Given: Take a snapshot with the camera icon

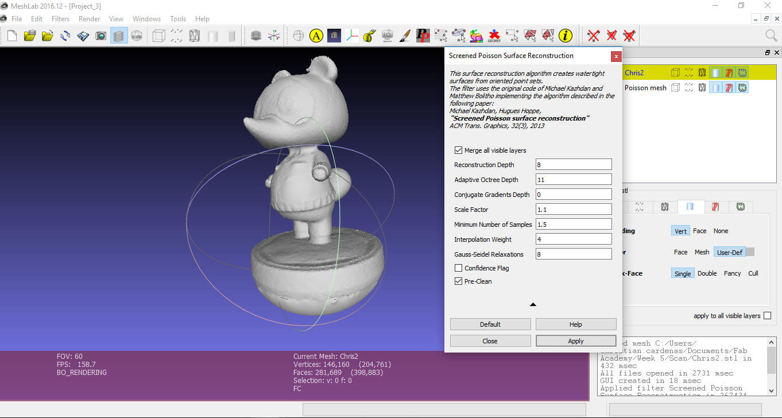Looking at the screenshot, I should click(x=101, y=36).
